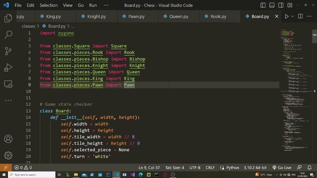Open the Edit menu
Viewport: 317px width, 178px height.
coord(31,5)
